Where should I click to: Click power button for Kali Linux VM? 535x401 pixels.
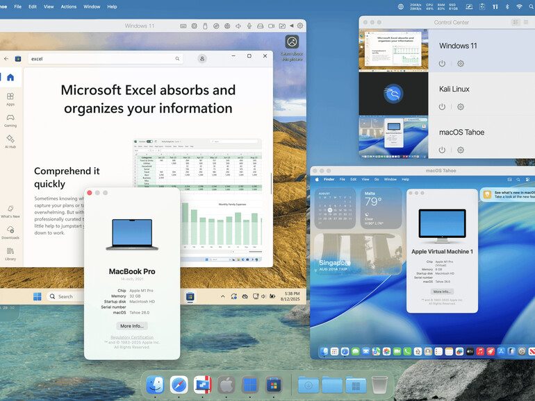pyautogui.click(x=442, y=107)
